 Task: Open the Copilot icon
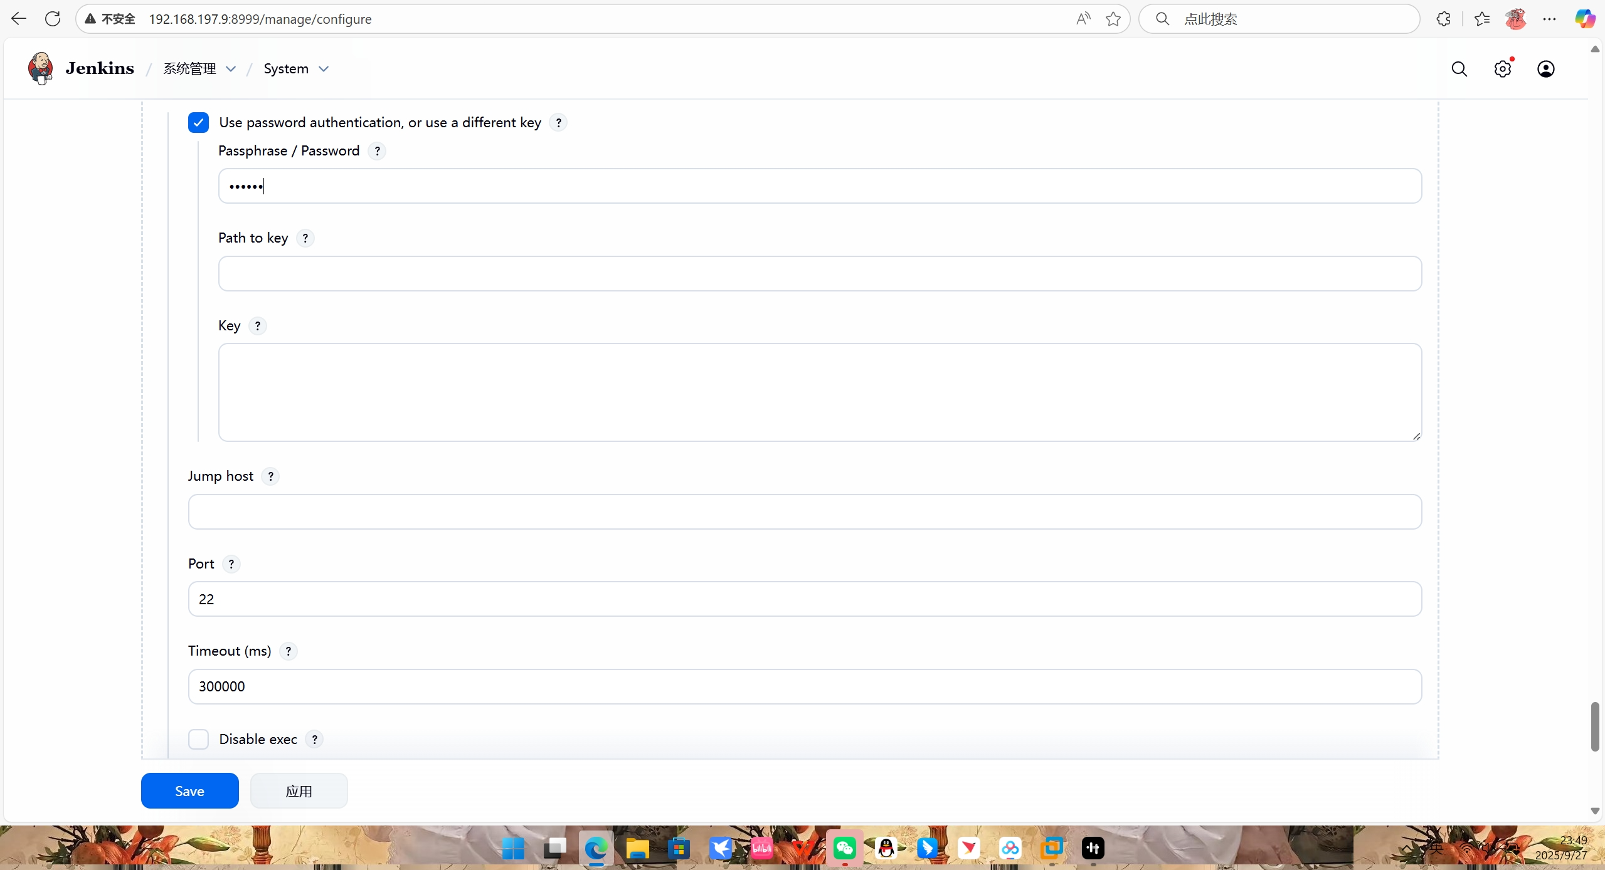[x=1585, y=19]
